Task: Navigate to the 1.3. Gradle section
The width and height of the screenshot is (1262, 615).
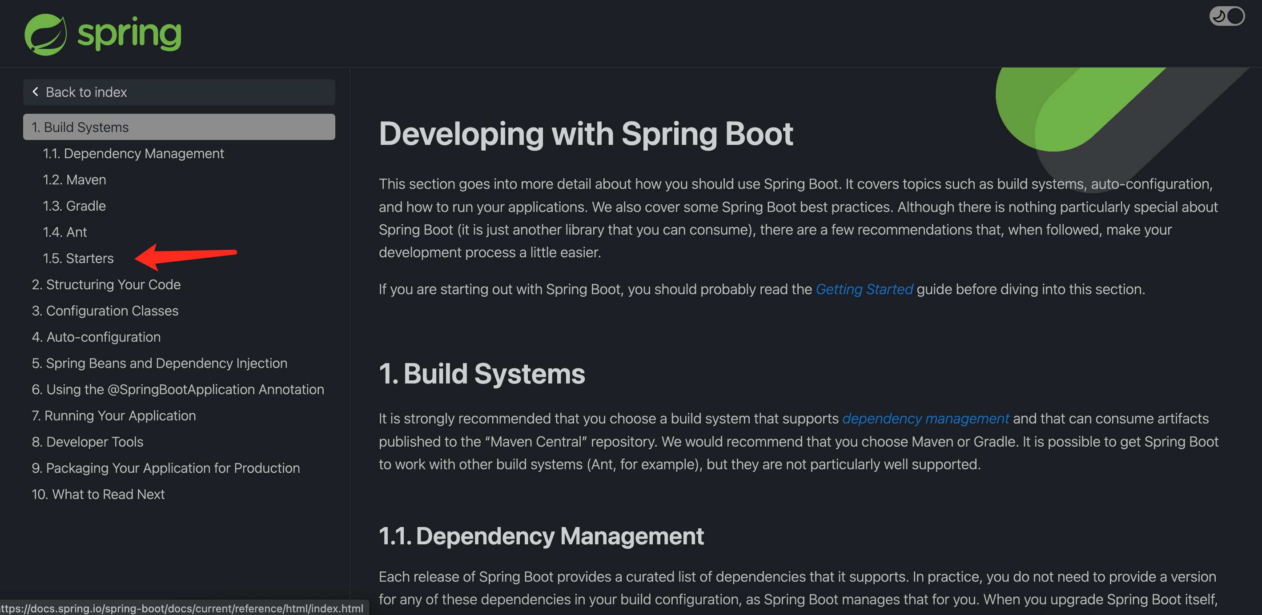Action: (x=74, y=206)
